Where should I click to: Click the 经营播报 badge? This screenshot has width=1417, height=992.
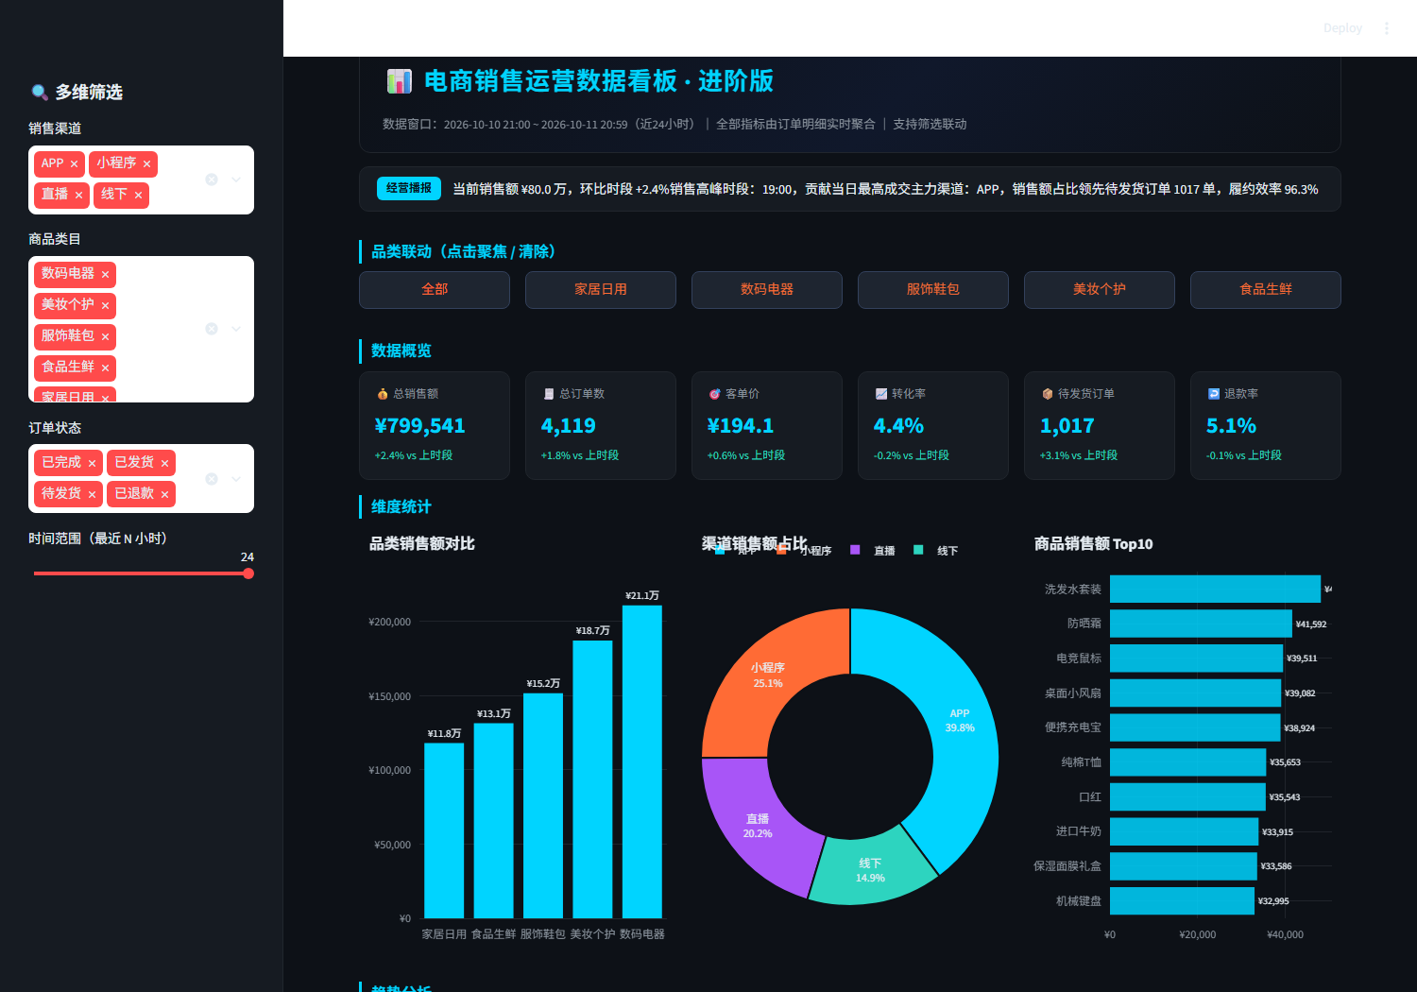(409, 189)
